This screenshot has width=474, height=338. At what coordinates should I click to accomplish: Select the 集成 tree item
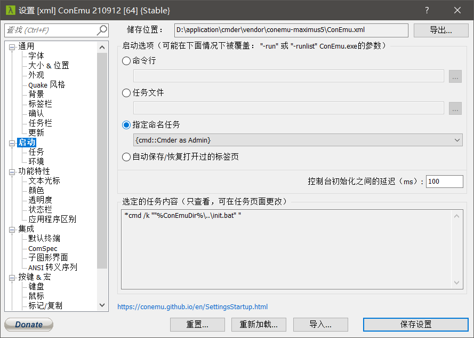(x=26, y=229)
